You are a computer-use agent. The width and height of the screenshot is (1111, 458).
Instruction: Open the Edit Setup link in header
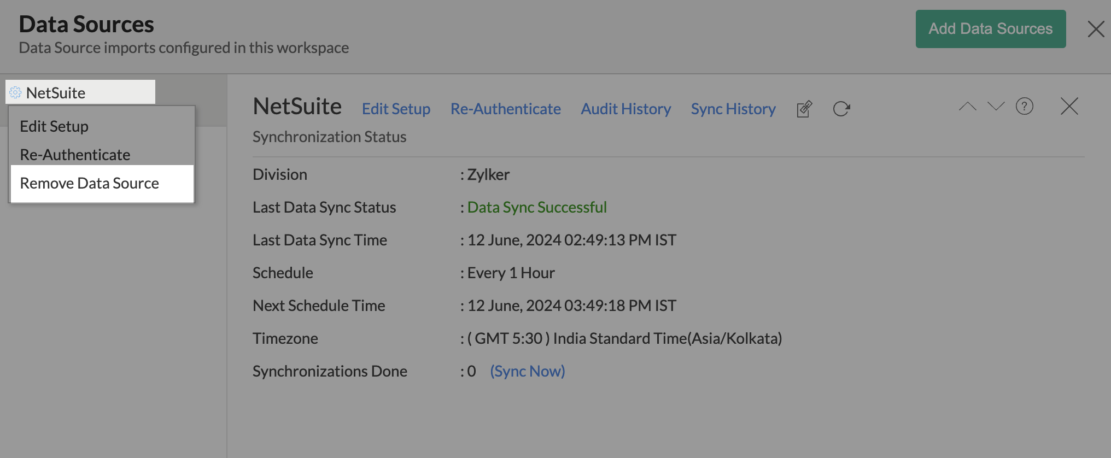[x=396, y=109]
